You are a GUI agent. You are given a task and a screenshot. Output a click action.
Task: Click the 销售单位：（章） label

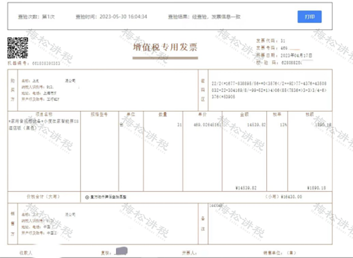coord(279,253)
